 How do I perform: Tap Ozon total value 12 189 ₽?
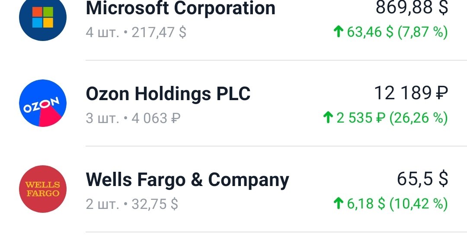[411, 93]
